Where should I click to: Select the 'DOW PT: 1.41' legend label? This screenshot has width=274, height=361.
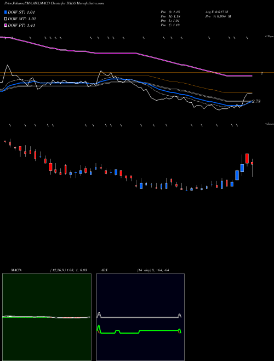[x=21, y=26]
